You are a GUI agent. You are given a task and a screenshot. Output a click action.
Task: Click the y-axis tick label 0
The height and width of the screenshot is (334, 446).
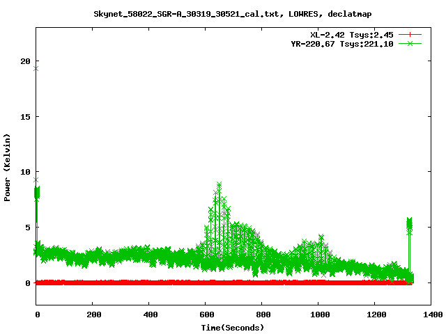click(28, 283)
